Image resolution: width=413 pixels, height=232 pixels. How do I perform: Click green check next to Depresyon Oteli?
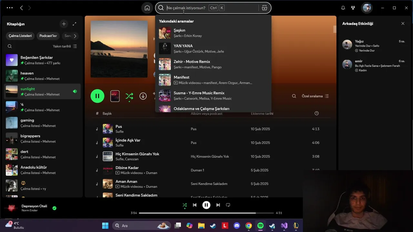click(x=54, y=208)
